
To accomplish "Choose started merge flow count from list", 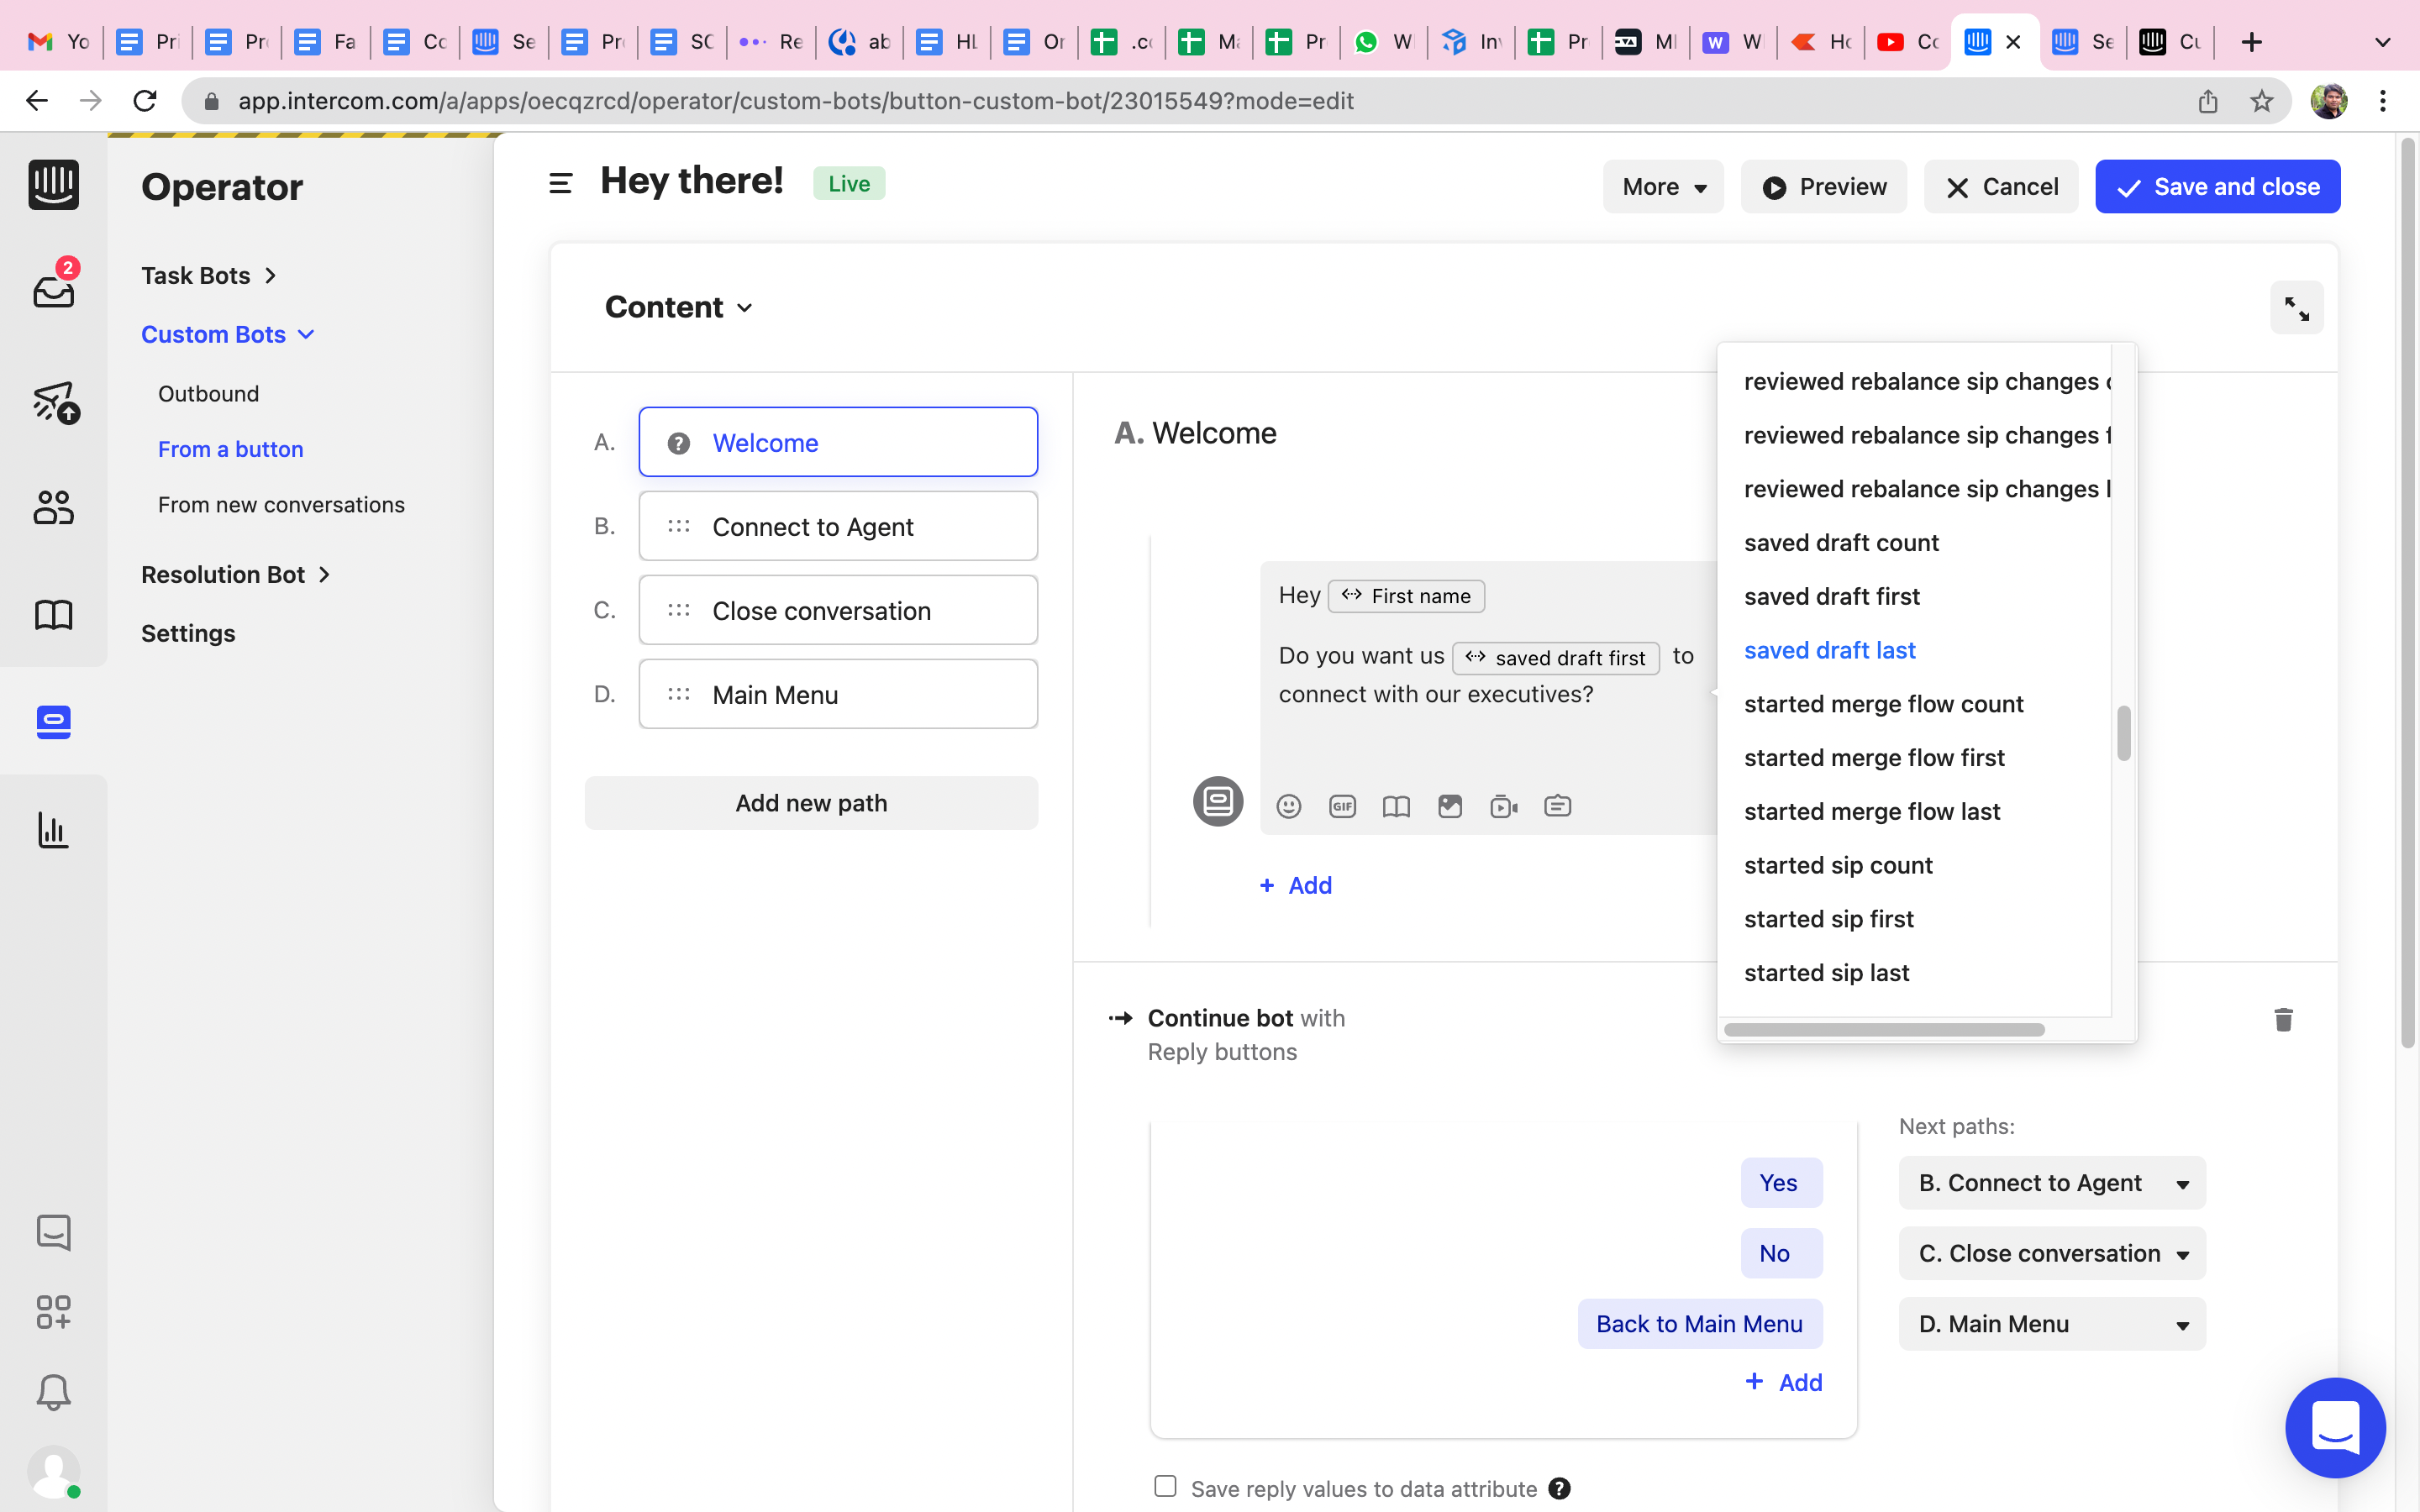I will 1883,704.
